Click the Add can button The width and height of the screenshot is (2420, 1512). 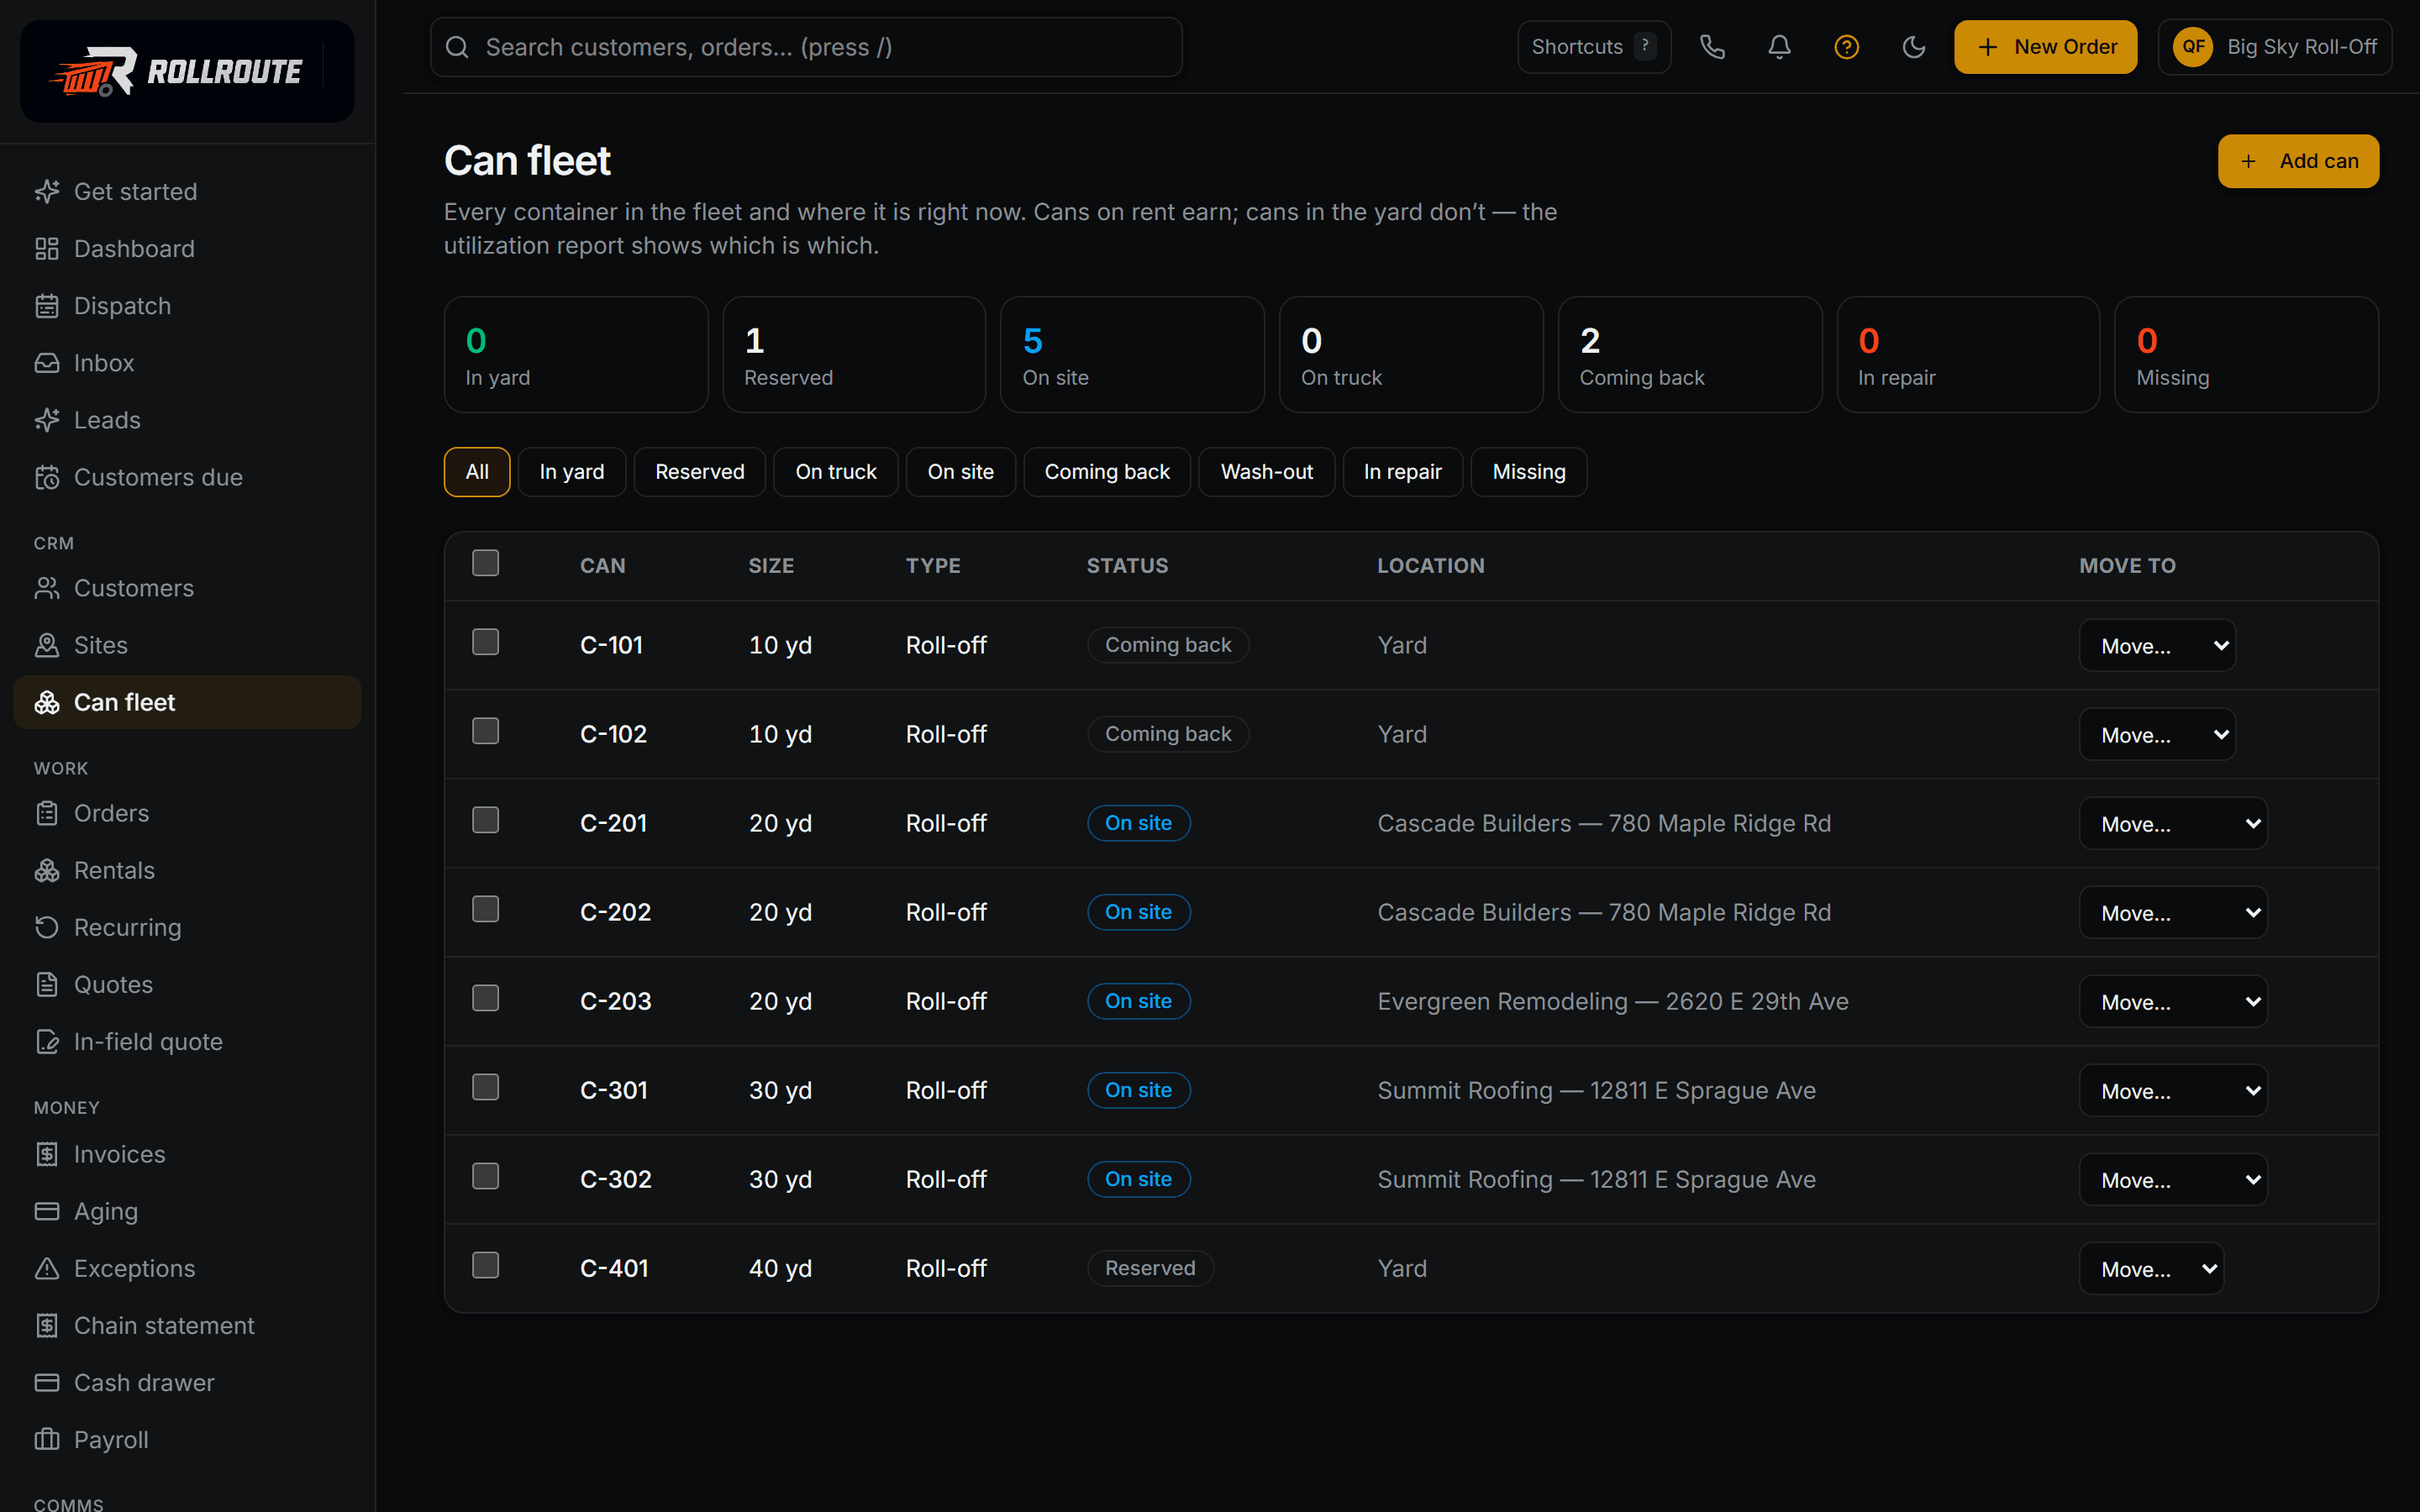2298,161
